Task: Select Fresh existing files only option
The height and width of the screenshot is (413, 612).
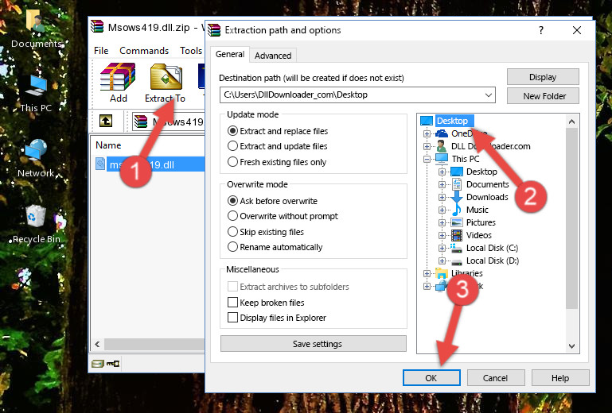Action: 232,162
